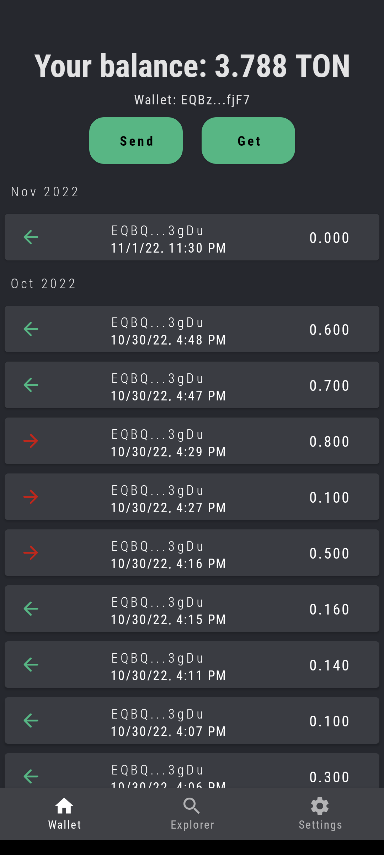Screen dimensions: 384x855
Task: Click red arrow on 4:29 PM transaction
Action: 31,441
